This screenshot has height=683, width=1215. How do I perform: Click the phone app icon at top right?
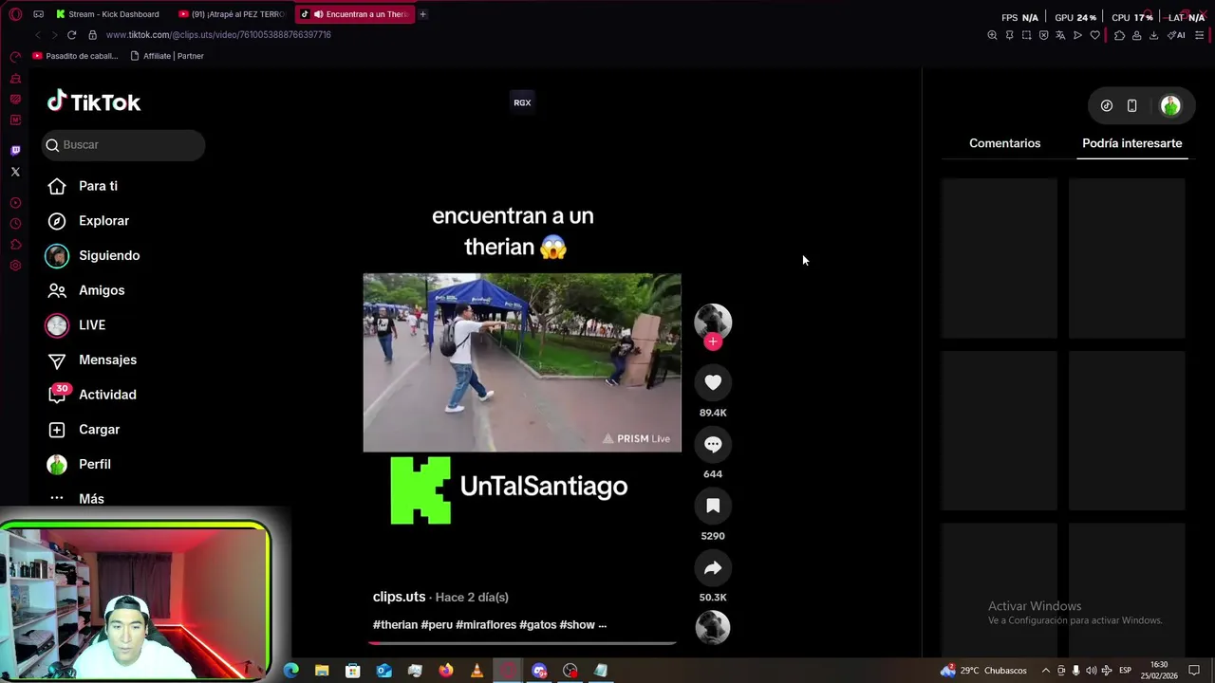tap(1131, 105)
